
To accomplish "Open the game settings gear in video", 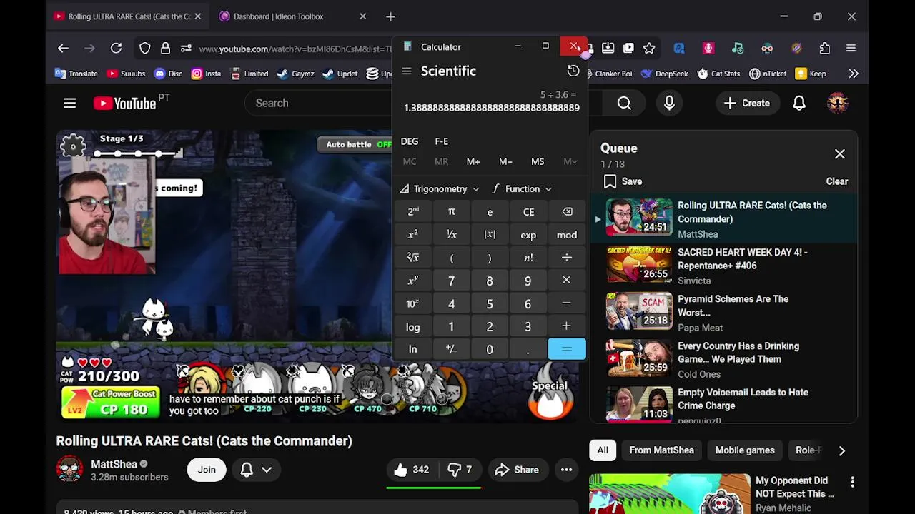I will 72,146.
